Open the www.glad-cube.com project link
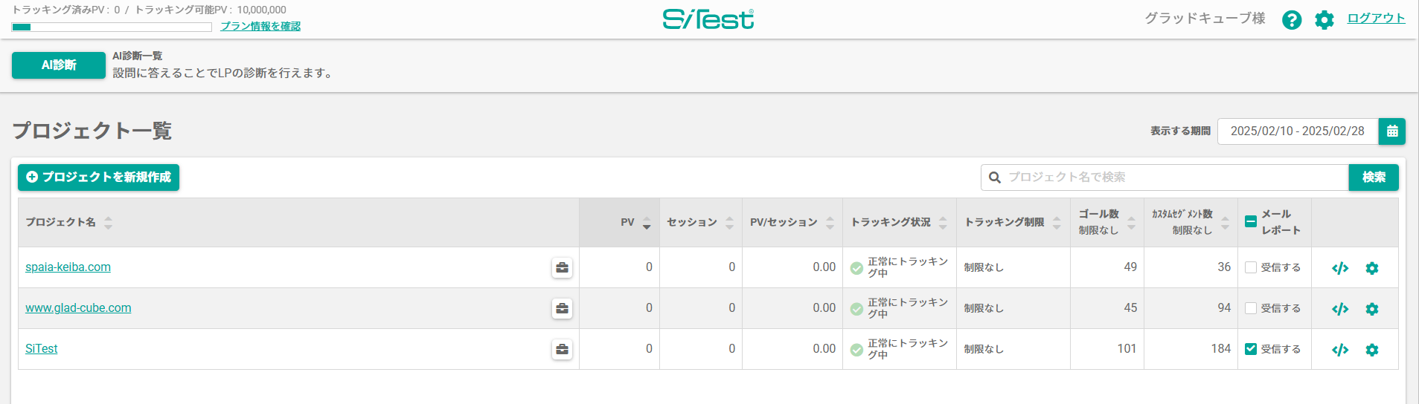Screen dimensions: 1419x404 78,308
